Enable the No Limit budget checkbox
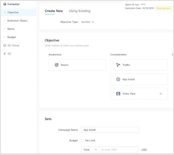This screenshot has width=174, height=155. click(83, 140)
